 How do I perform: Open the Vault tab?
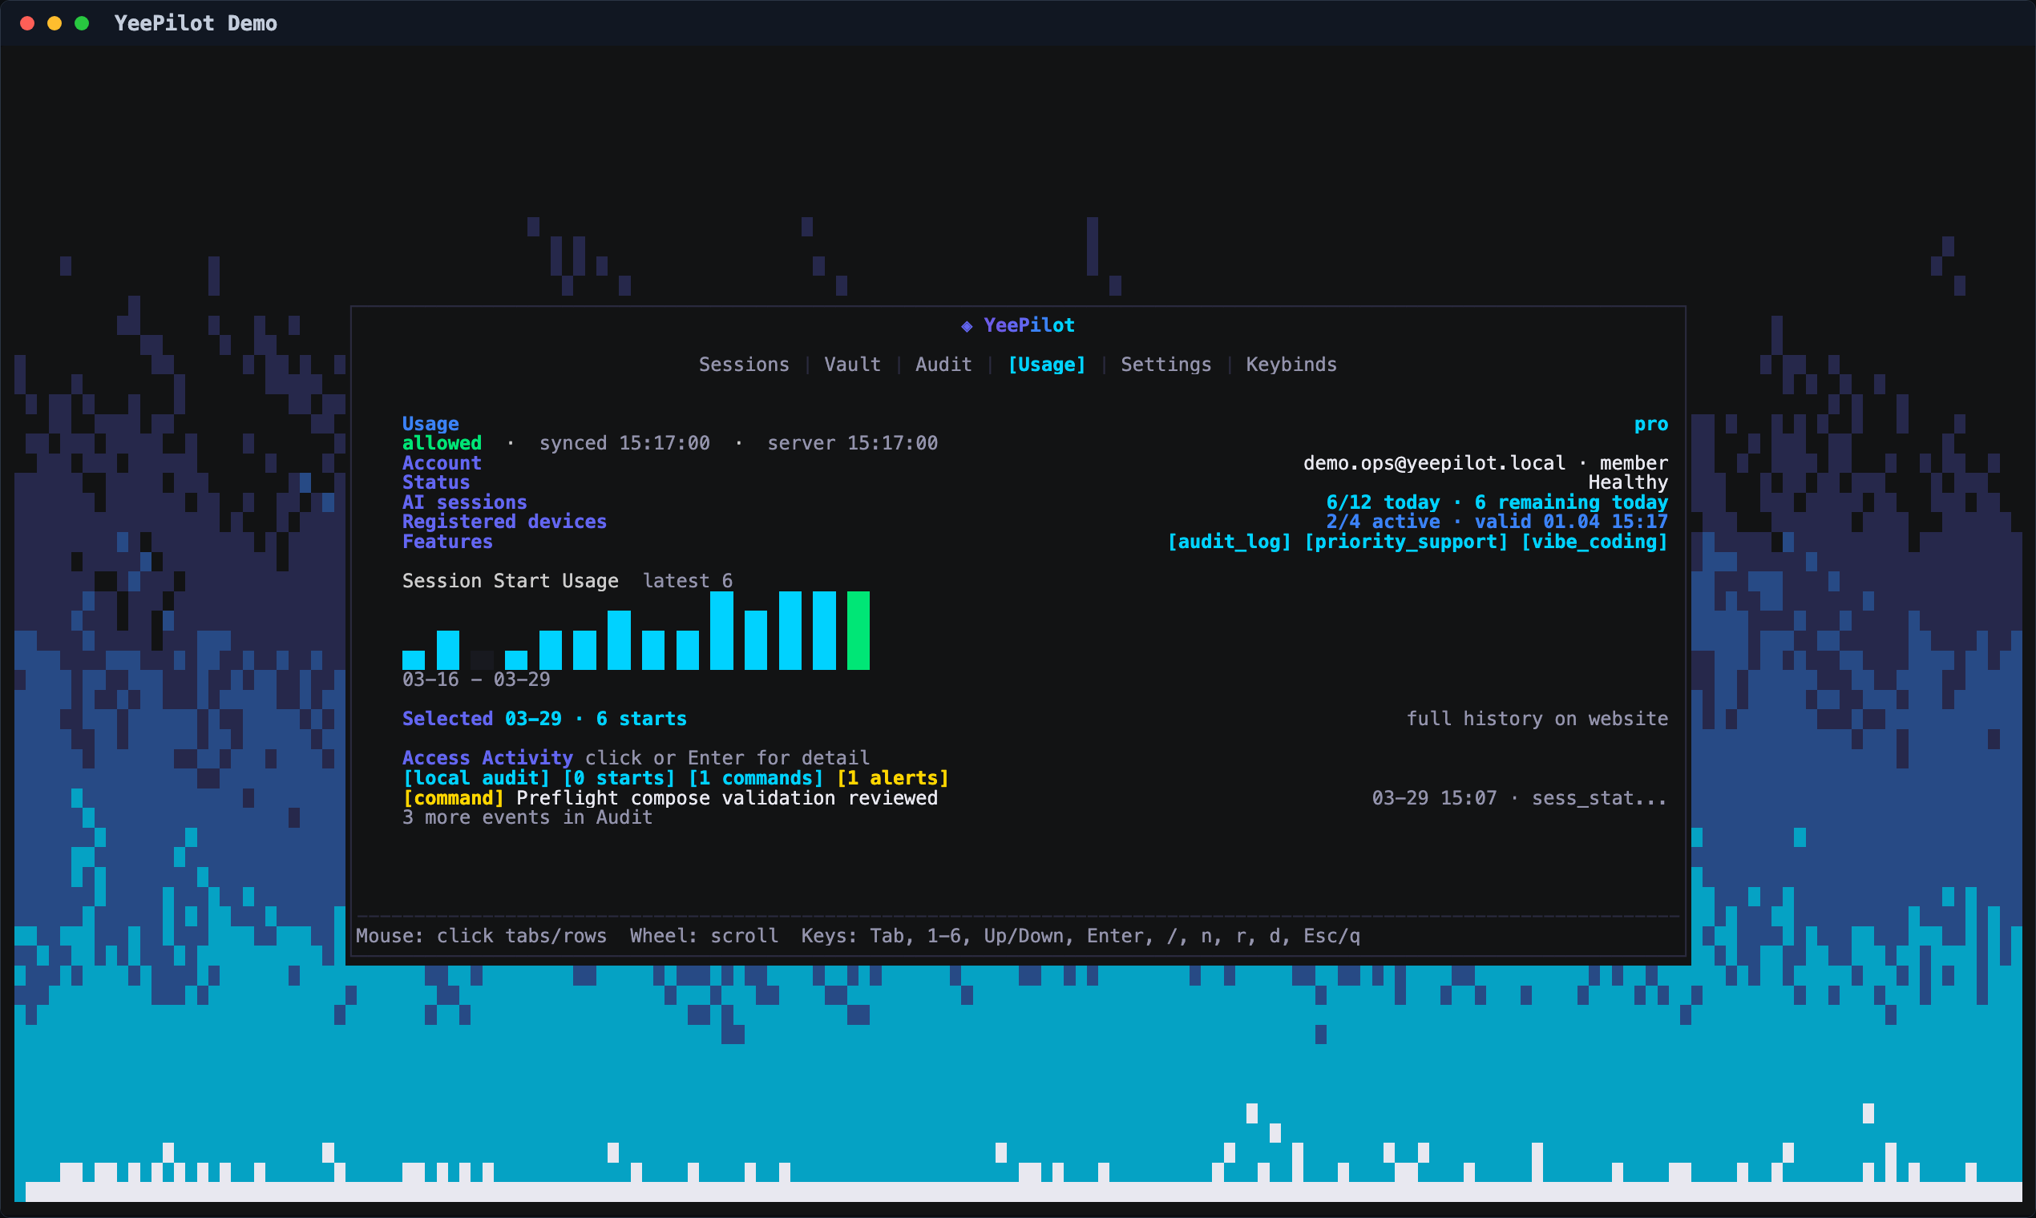click(x=852, y=365)
